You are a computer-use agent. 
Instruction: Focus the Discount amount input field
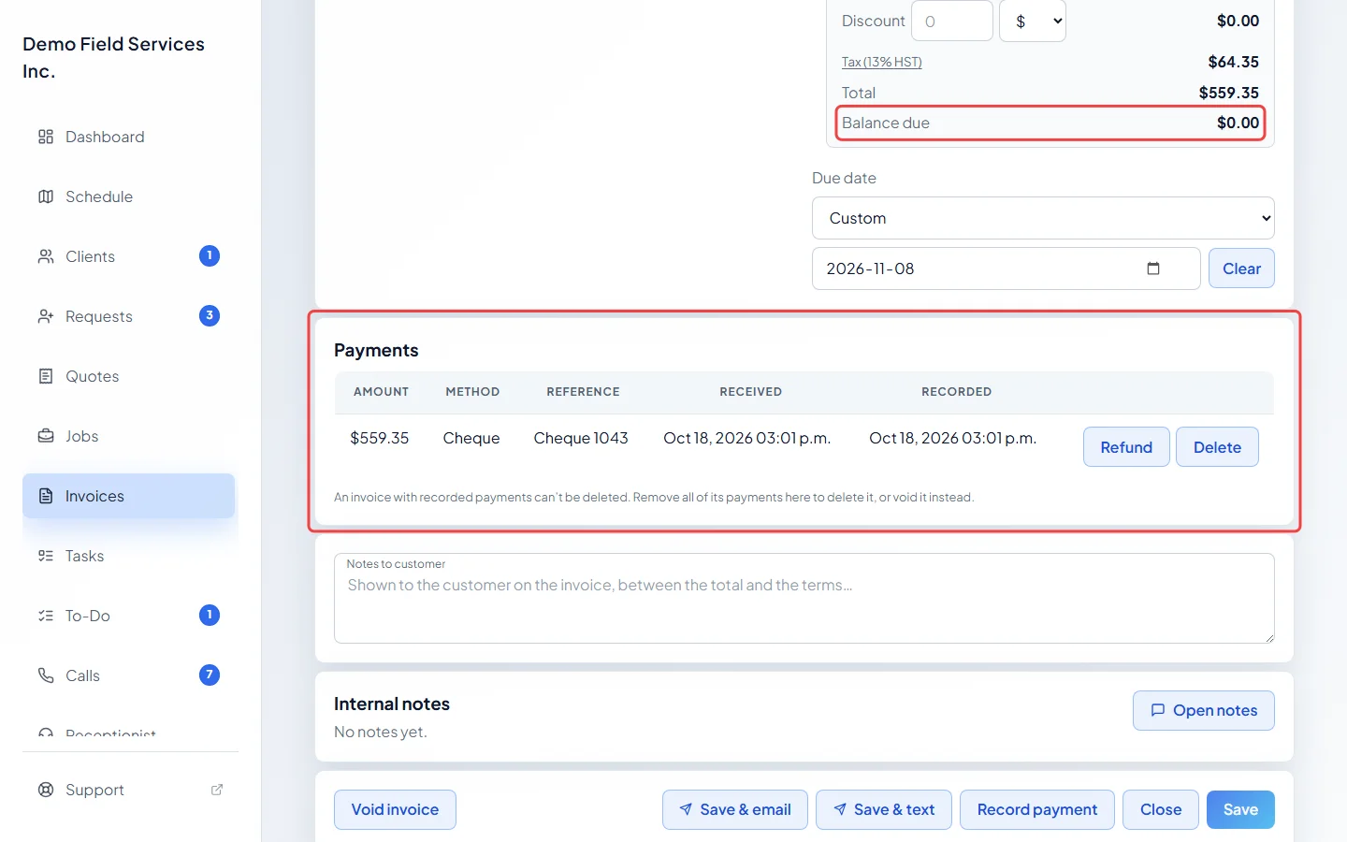(x=952, y=21)
